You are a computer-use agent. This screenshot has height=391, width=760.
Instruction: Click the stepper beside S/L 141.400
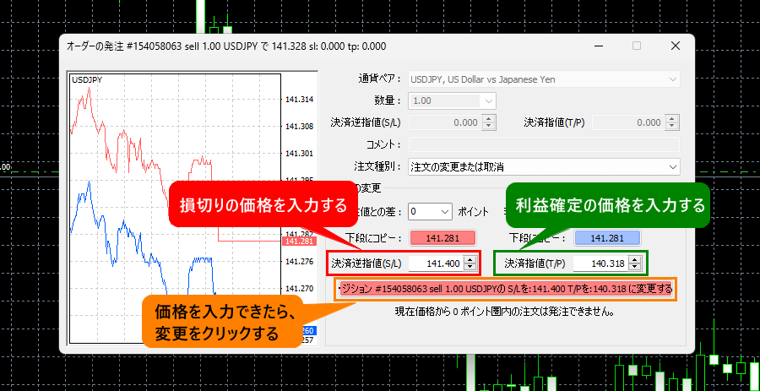pos(470,263)
